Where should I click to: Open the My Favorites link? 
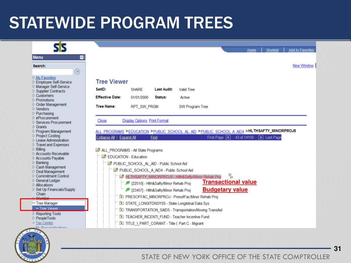[46, 78]
